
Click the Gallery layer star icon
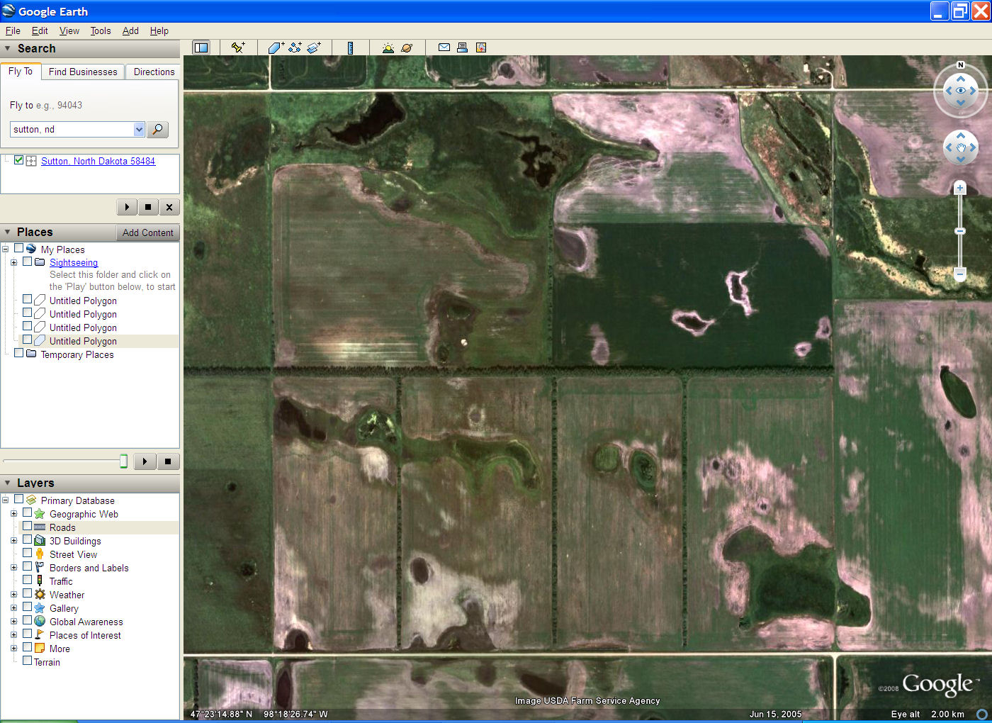pos(40,608)
